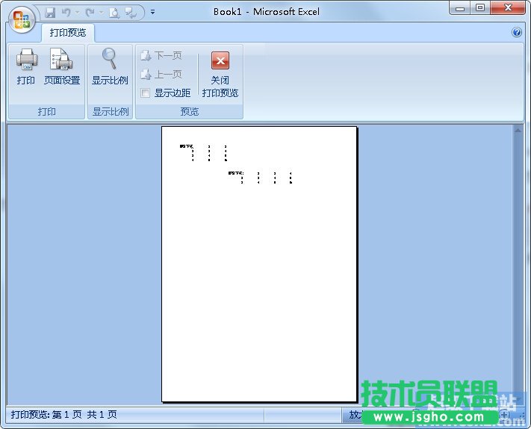This screenshot has height=429, width=531.
Task: Open the Redo history dropdown arrow
Action: point(101,12)
